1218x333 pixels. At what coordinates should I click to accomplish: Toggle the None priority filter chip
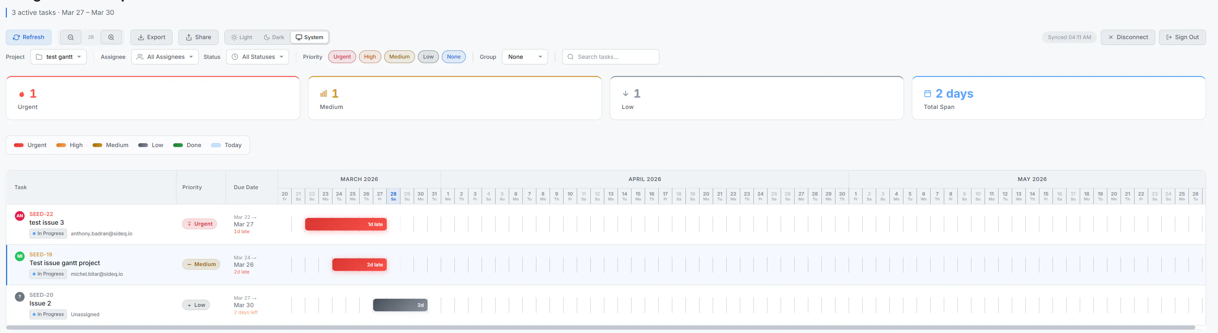point(453,57)
